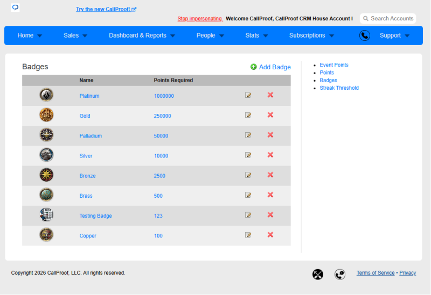
Task: Click the Platinum badge name
Action: 89,96
